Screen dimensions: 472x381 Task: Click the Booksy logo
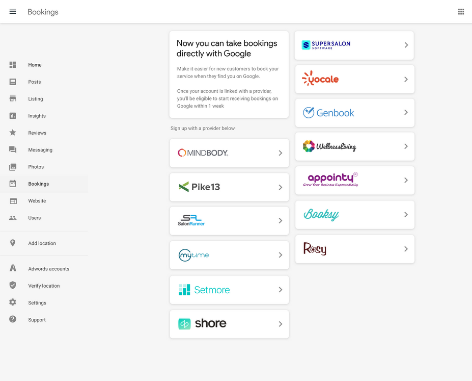(x=321, y=214)
